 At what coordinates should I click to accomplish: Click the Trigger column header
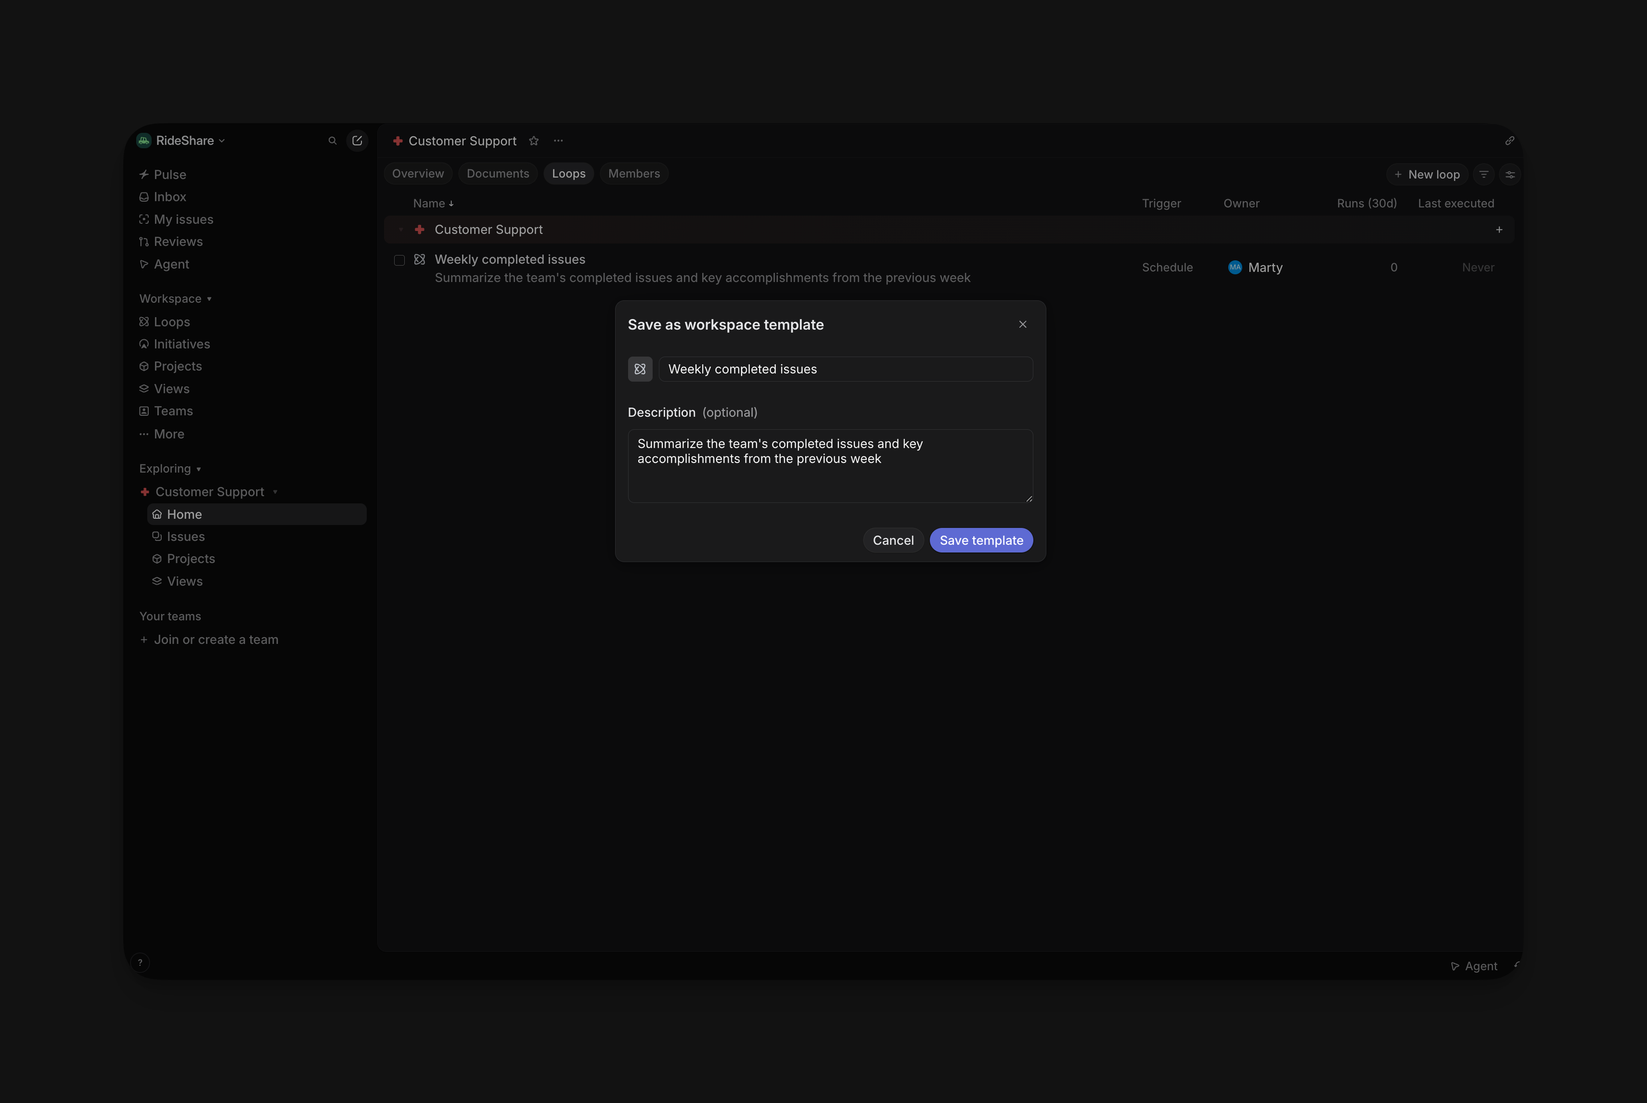[1161, 204]
